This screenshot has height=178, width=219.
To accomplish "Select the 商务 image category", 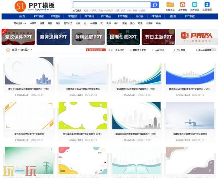I will [x=50, y=23].
